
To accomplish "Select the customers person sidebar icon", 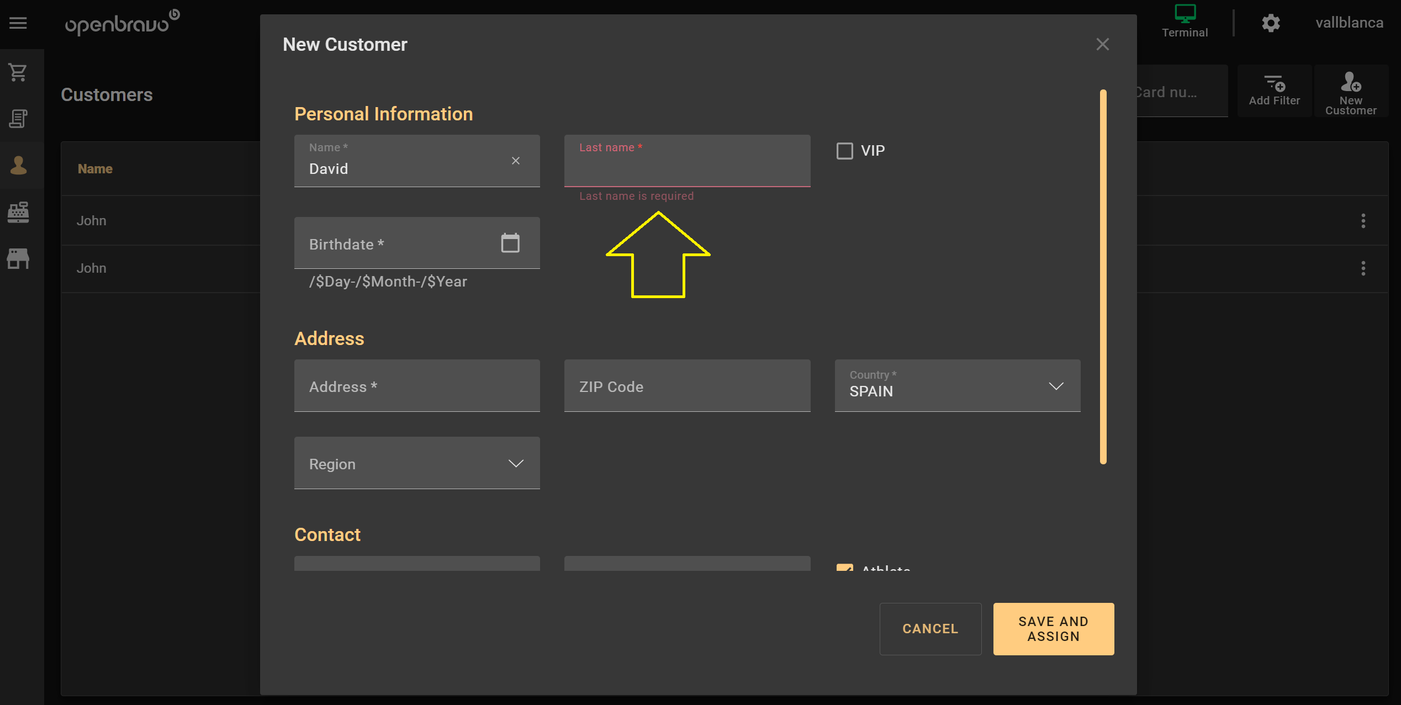I will pyautogui.click(x=18, y=165).
